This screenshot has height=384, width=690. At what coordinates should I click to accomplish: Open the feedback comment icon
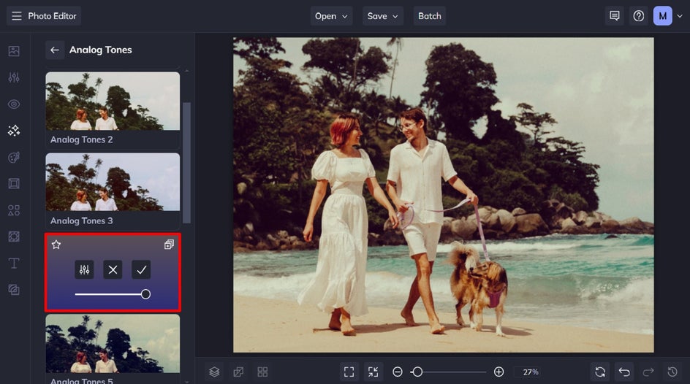coord(614,16)
